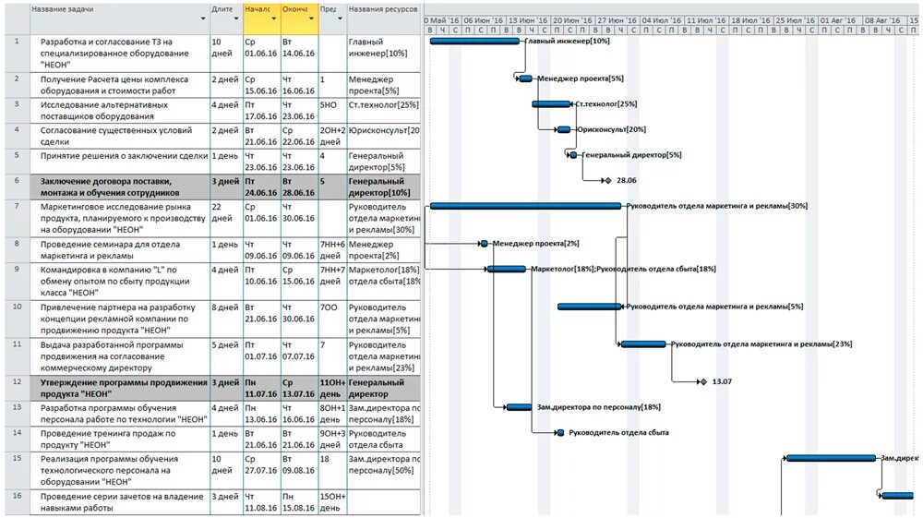This screenshot has height=518, width=923.
Task: Click start date 'Ср 01.06.16' of task 1
Action: click(x=261, y=53)
